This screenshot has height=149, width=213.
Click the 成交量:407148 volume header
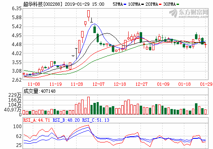39,91
